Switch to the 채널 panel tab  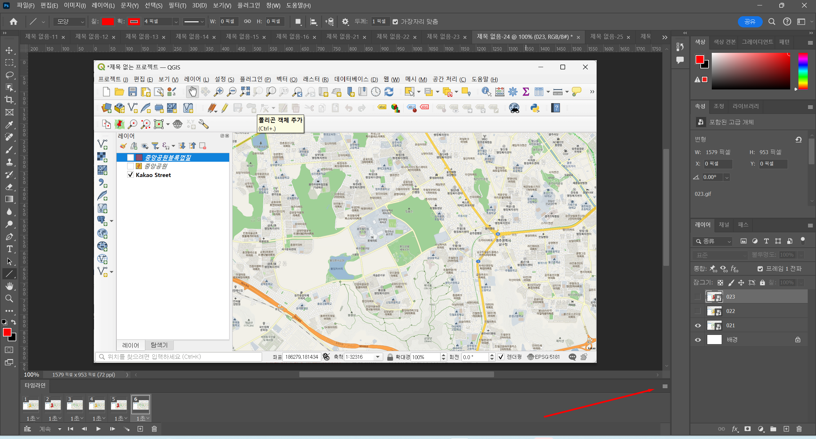pyautogui.click(x=724, y=225)
